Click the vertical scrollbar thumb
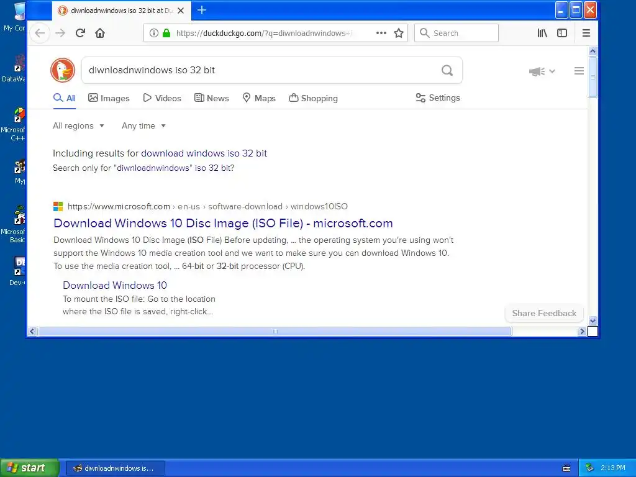Viewport: 636px width, 477px height. pos(593,77)
